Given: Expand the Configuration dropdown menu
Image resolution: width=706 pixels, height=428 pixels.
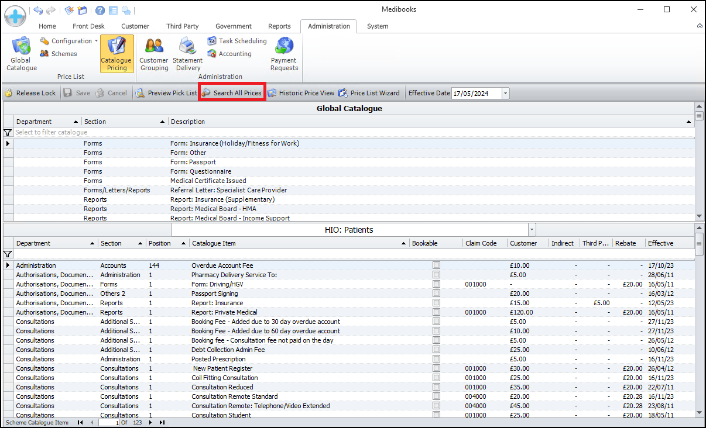Looking at the screenshot, I should point(96,41).
